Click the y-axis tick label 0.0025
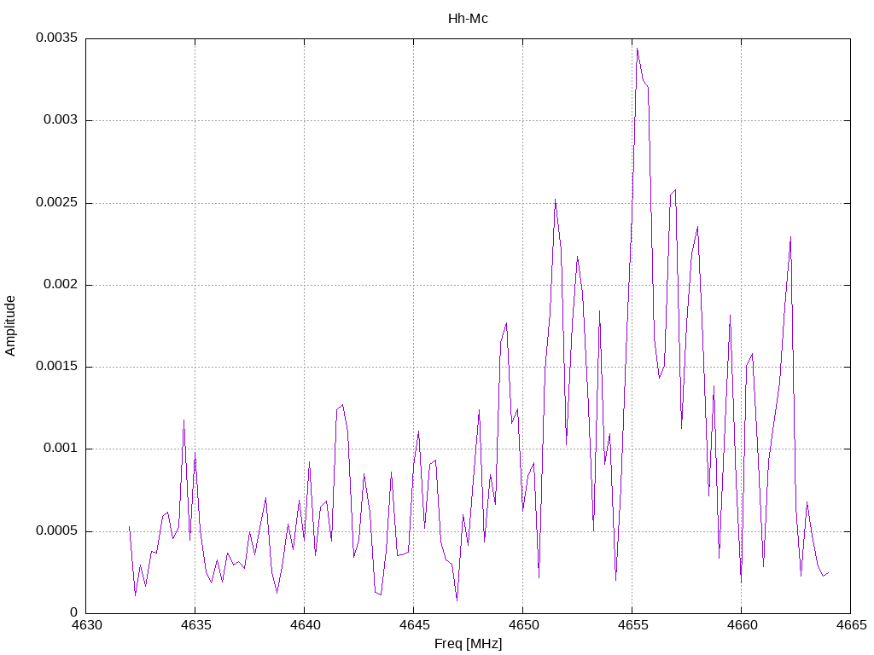 pyautogui.click(x=57, y=203)
